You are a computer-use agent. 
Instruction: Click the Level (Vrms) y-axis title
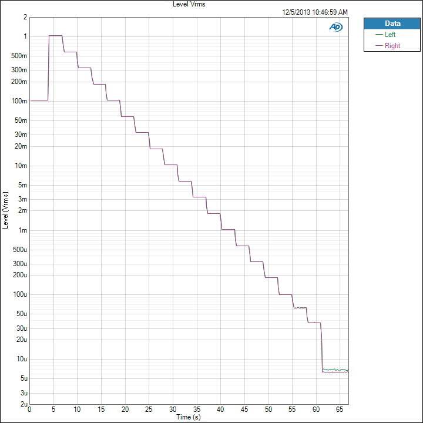[6, 210]
